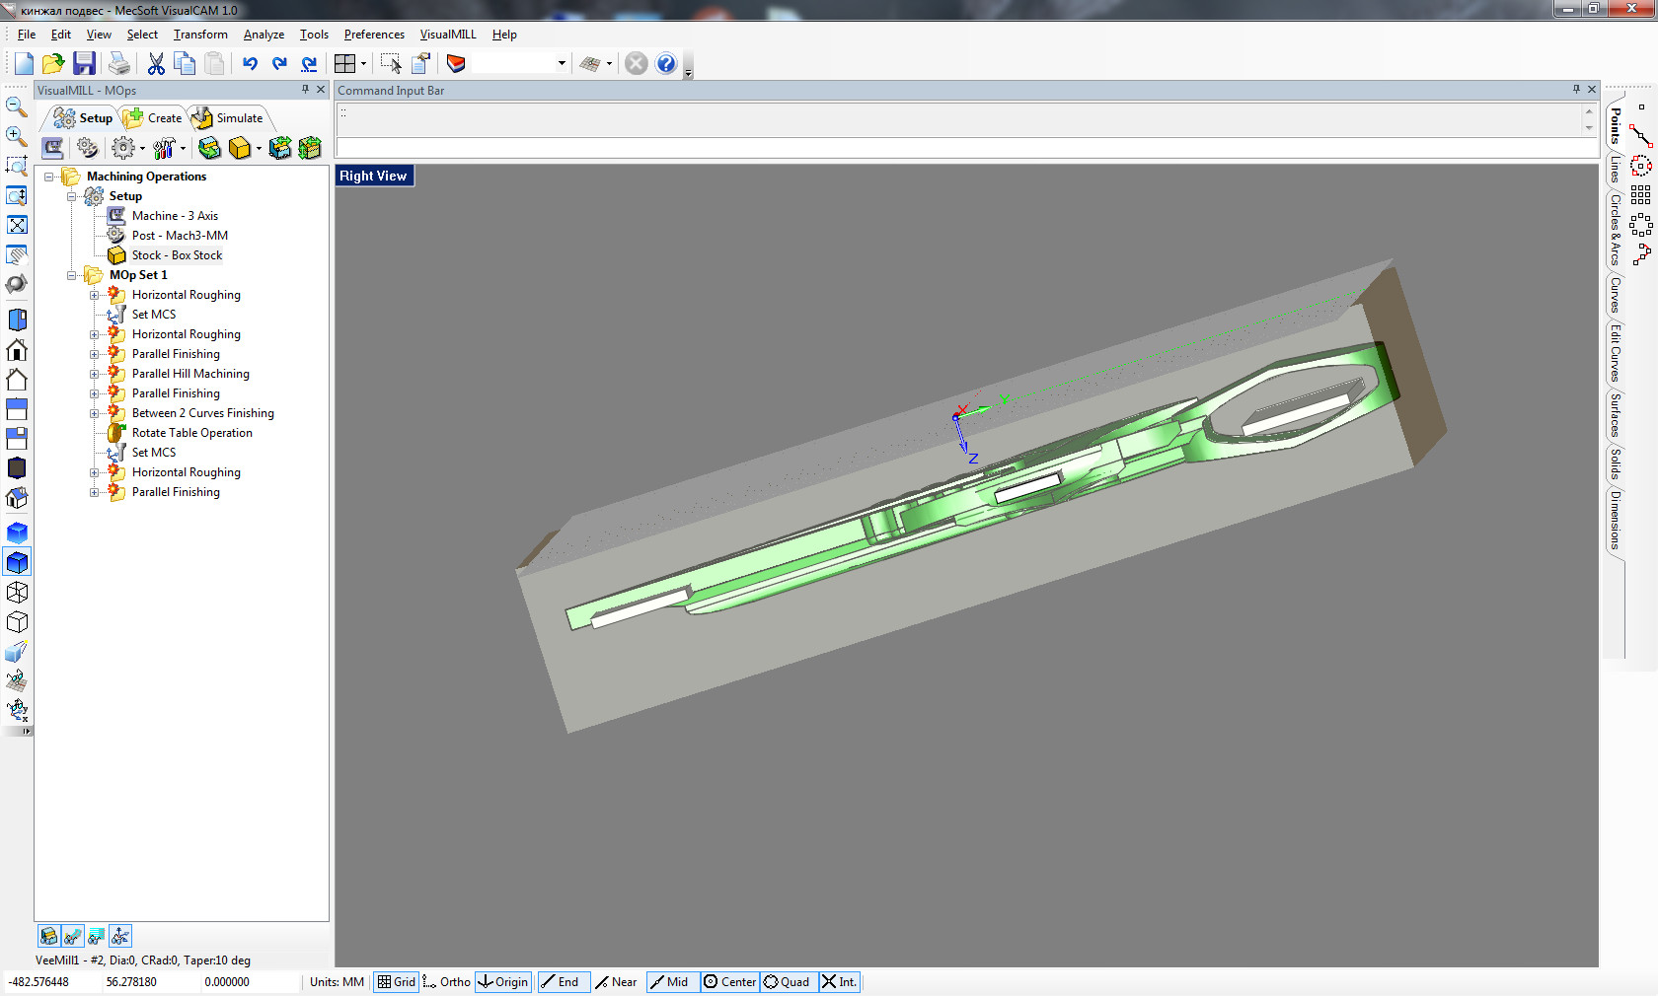The width and height of the screenshot is (1658, 996).
Task: Click in the Command Input Bar field
Action: pyautogui.click(x=957, y=148)
